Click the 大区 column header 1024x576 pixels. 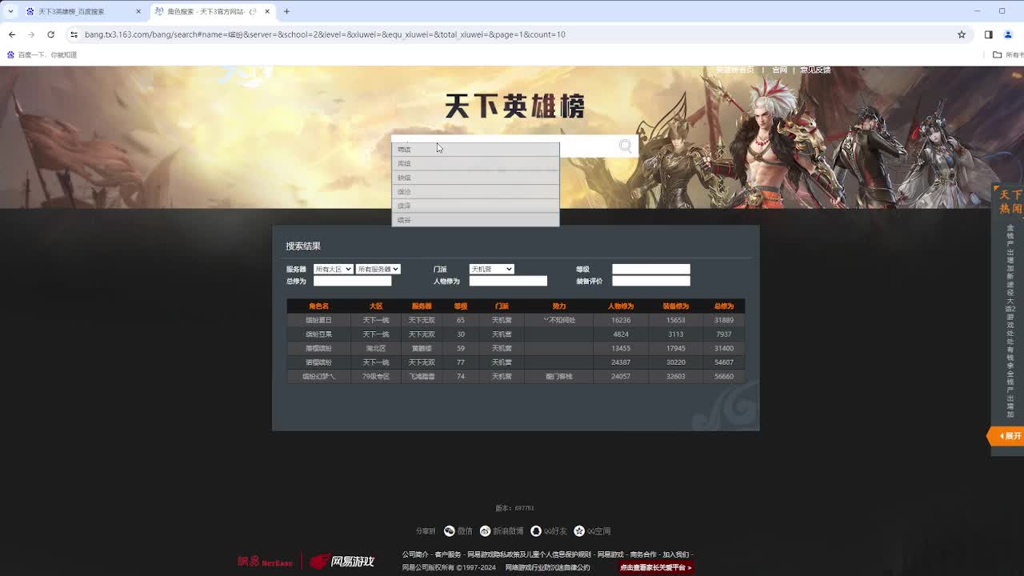[x=376, y=306]
